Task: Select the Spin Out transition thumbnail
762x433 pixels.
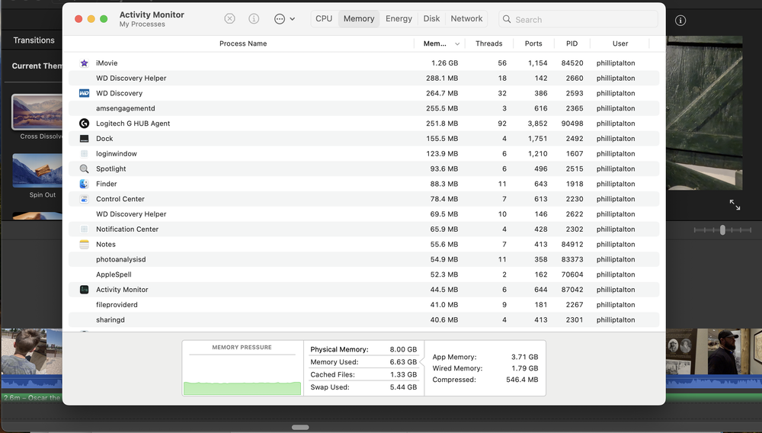Action: pos(37,170)
